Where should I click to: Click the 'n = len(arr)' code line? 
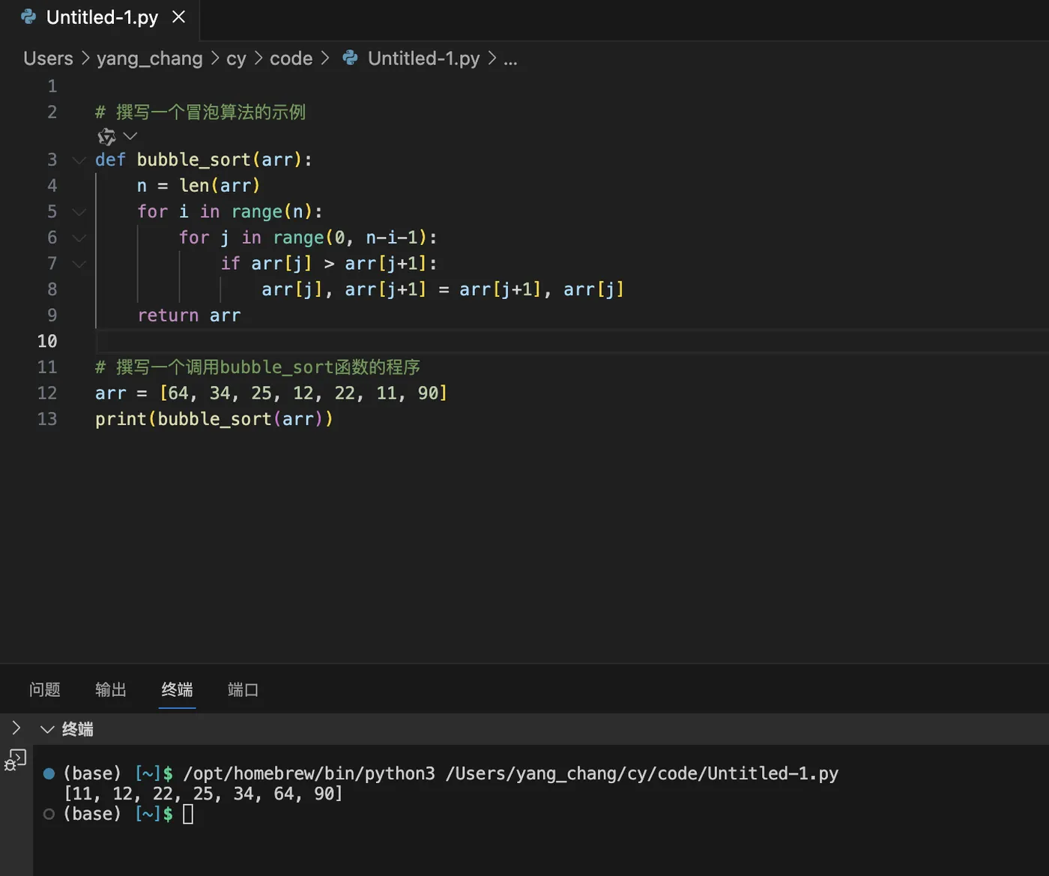point(198,185)
